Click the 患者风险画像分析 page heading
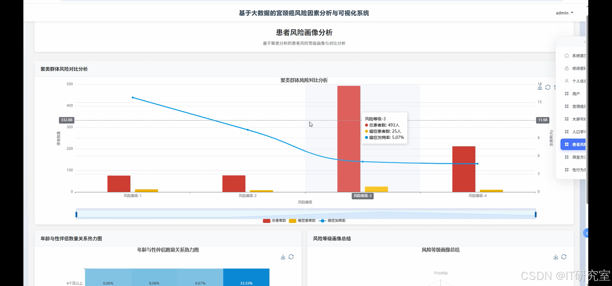612x286 pixels. coord(304,32)
